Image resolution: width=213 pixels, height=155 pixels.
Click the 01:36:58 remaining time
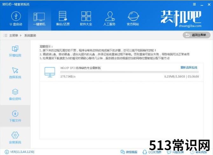click(x=193, y=77)
